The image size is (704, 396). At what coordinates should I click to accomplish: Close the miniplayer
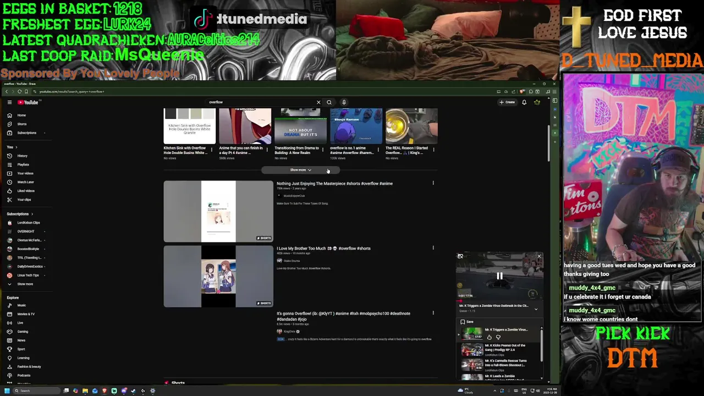click(539, 256)
